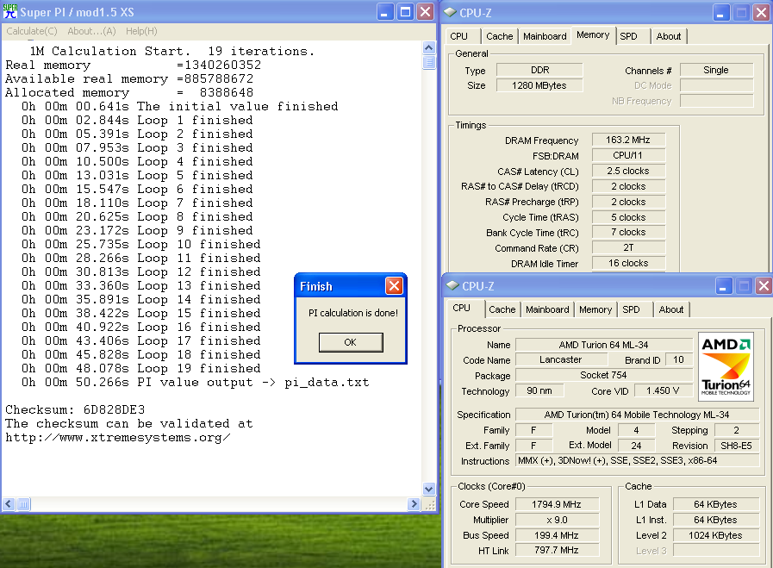773x568 pixels.
Task: Click the Bus Speed 199.4 MHz value
Action: (557, 535)
